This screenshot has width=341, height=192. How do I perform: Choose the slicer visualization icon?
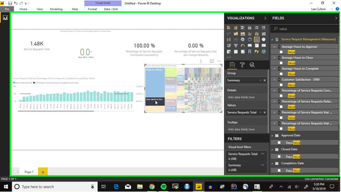[x=228, y=52]
